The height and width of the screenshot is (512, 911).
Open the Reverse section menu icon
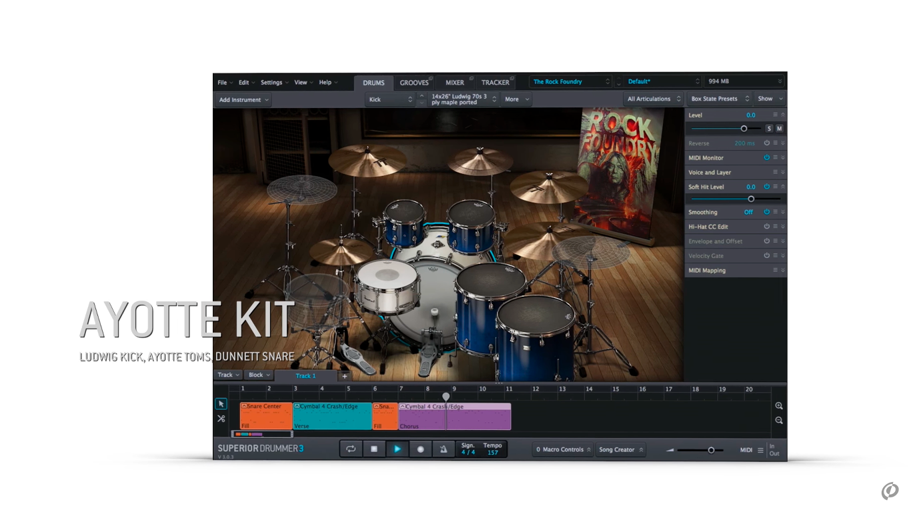coord(775,143)
